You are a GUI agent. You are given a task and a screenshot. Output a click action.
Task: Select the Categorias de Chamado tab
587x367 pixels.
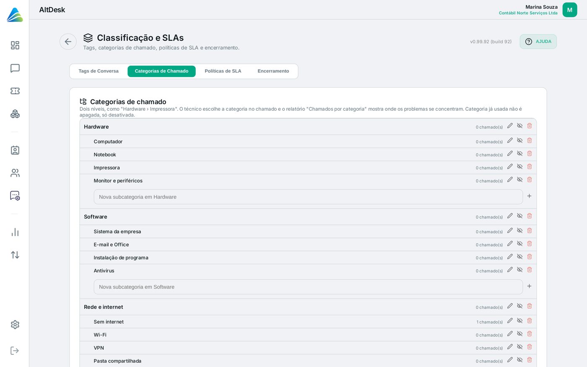[161, 71]
